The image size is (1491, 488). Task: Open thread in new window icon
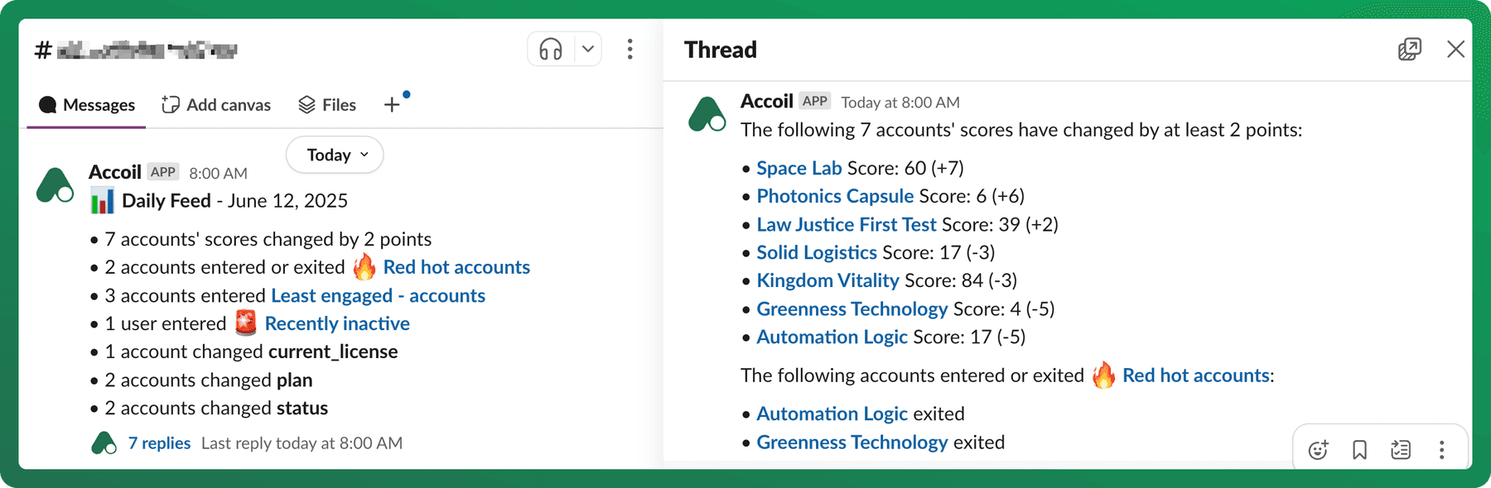pyautogui.click(x=1409, y=50)
